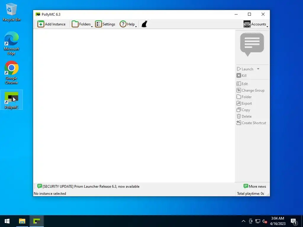Select the Microsoft Edge desktop shortcut
The image size is (303, 227).
pyautogui.click(x=12, y=43)
